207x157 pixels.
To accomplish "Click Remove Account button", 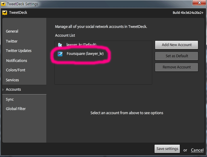I will (177, 67).
